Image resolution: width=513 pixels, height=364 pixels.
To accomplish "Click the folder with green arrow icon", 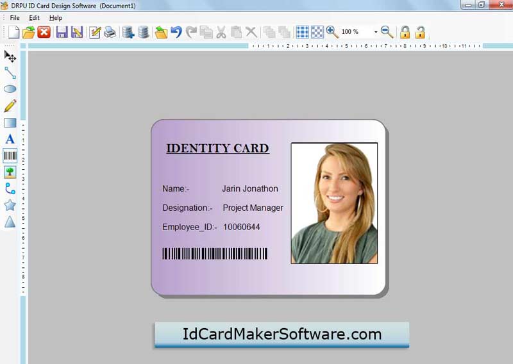I will point(161,32).
